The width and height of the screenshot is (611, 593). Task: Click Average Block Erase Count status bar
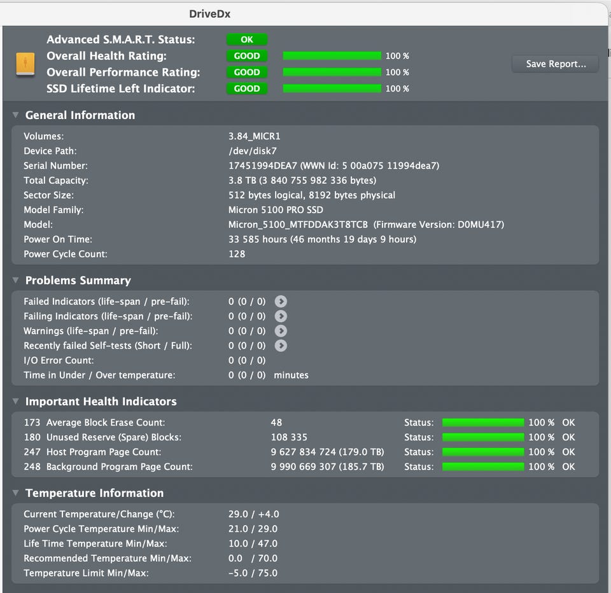click(x=483, y=422)
